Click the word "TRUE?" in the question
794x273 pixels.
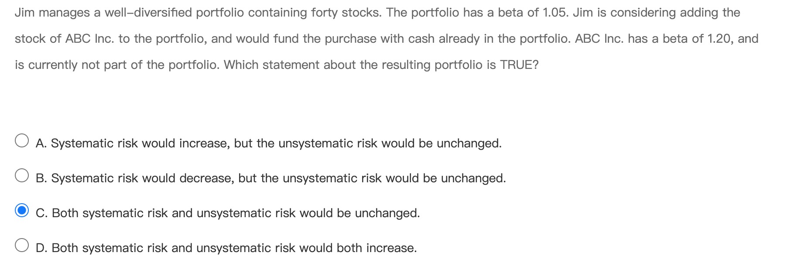tap(519, 65)
